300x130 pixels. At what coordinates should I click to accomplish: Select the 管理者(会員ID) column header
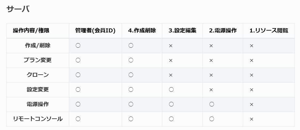[x=95, y=31]
